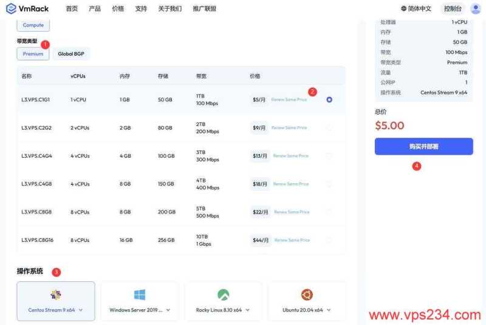Select the L3.VPS.C4G8 plan radio button
This screenshot has width=486, height=325.
[x=329, y=184]
